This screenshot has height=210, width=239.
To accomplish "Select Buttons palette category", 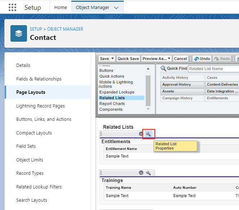I will tap(106, 70).
